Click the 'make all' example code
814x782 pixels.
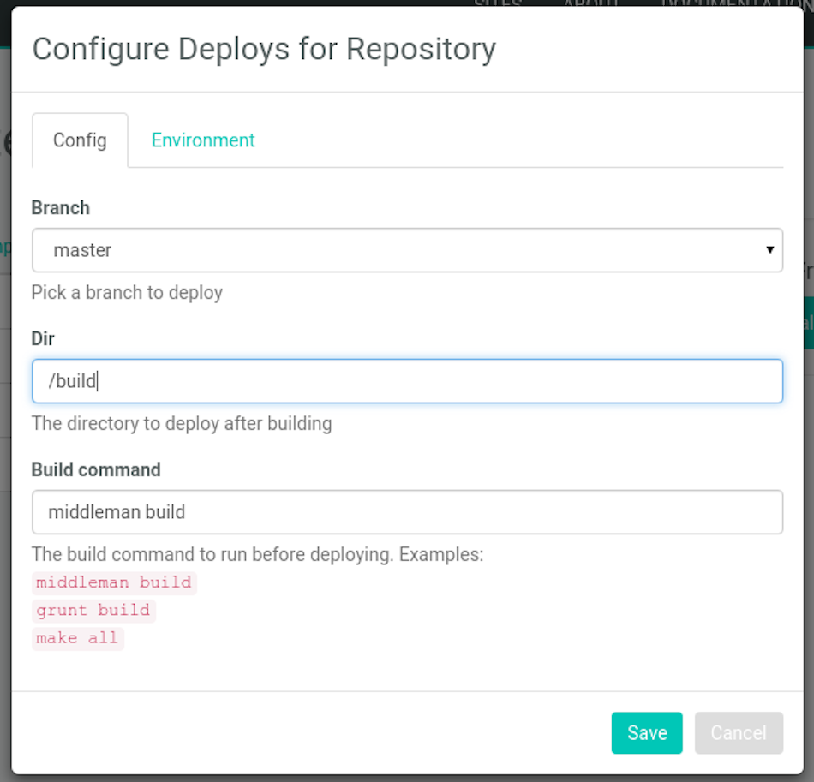click(x=78, y=638)
